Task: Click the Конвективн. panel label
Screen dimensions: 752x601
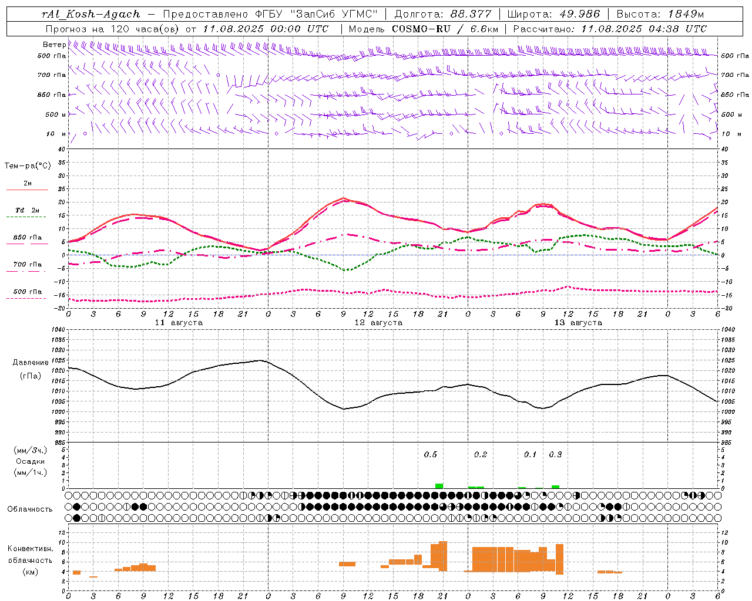Action: 31,549
